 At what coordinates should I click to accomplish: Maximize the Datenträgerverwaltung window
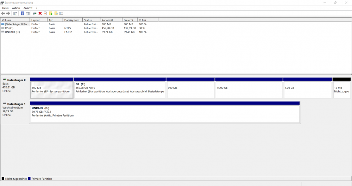click(x=335, y=3)
